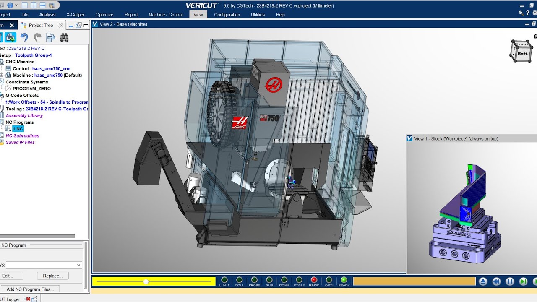The image size is (537, 302).
Task: Click the gray redo arrow icon
Action: (37, 37)
